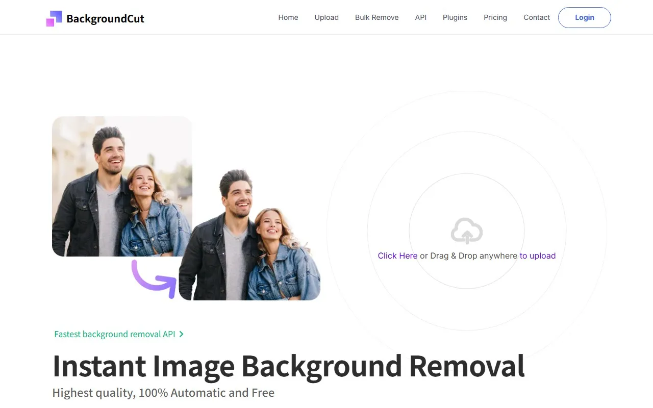This screenshot has height=408, width=653.
Task: Click the original couple photo example
Action: click(122, 186)
